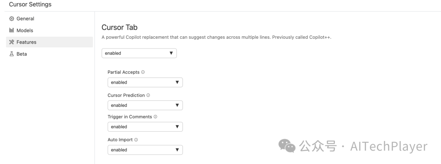
Task: Click the Copilot replacement description text
Action: [216, 38]
